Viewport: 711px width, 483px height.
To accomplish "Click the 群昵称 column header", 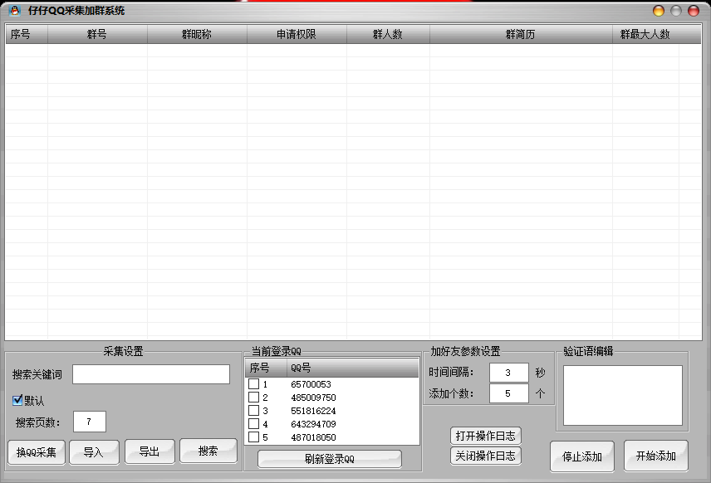I will [197, 34].
